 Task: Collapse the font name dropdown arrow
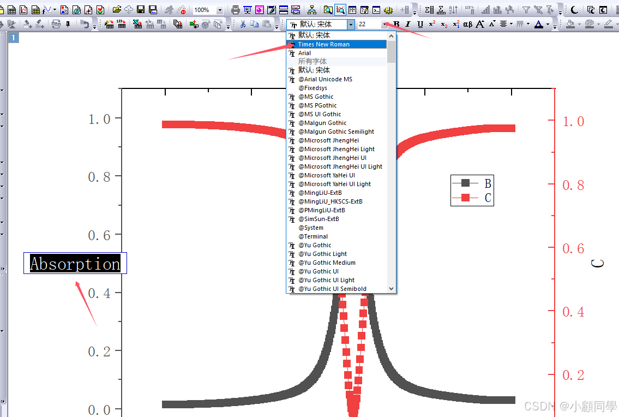click(351, 25)
